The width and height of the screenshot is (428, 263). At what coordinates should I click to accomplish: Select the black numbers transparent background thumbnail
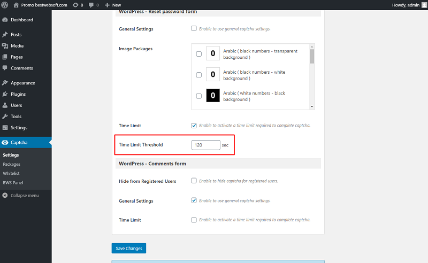point(213,53)
